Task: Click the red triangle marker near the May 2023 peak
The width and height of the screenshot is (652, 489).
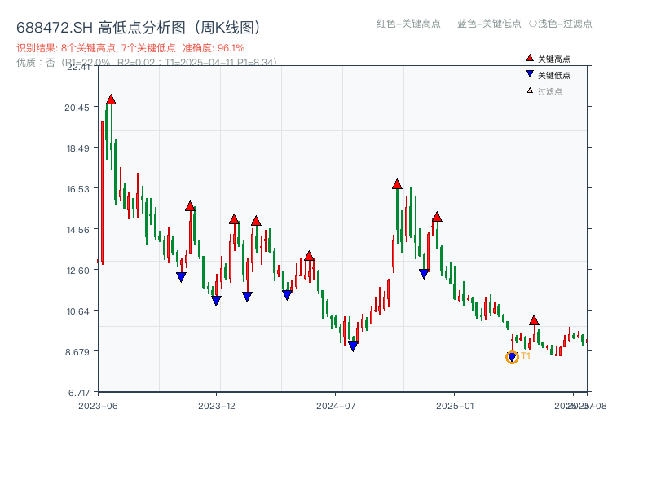Action: pos(112,99)
